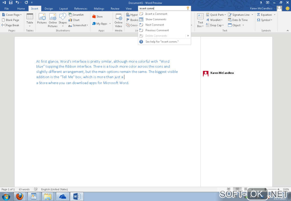Insert Date & Time
The height and width of the screenshot is (201, 291).
click(x=238, y=20)
